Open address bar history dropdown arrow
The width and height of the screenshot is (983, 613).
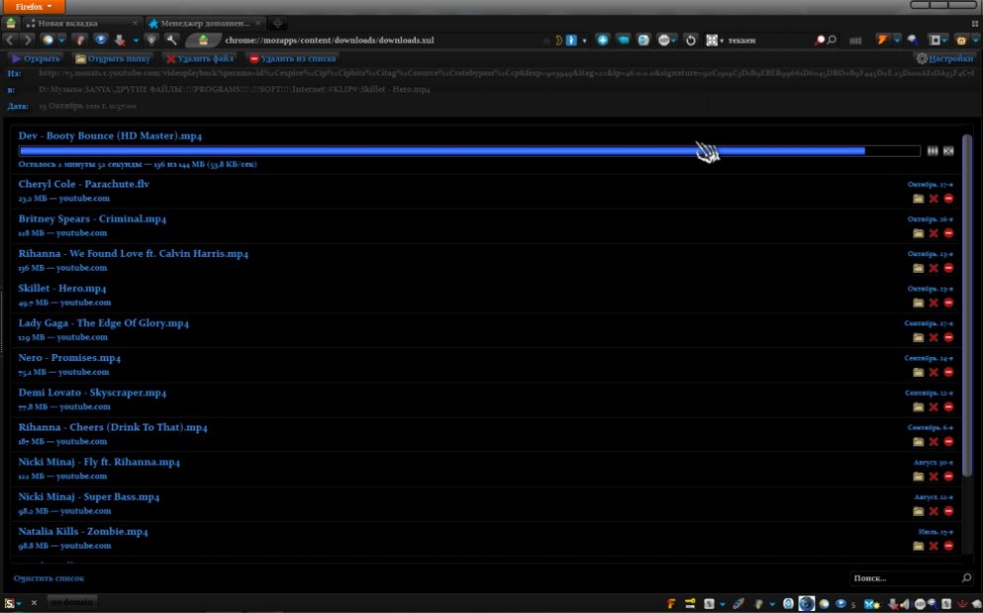(x=584, y=41)
